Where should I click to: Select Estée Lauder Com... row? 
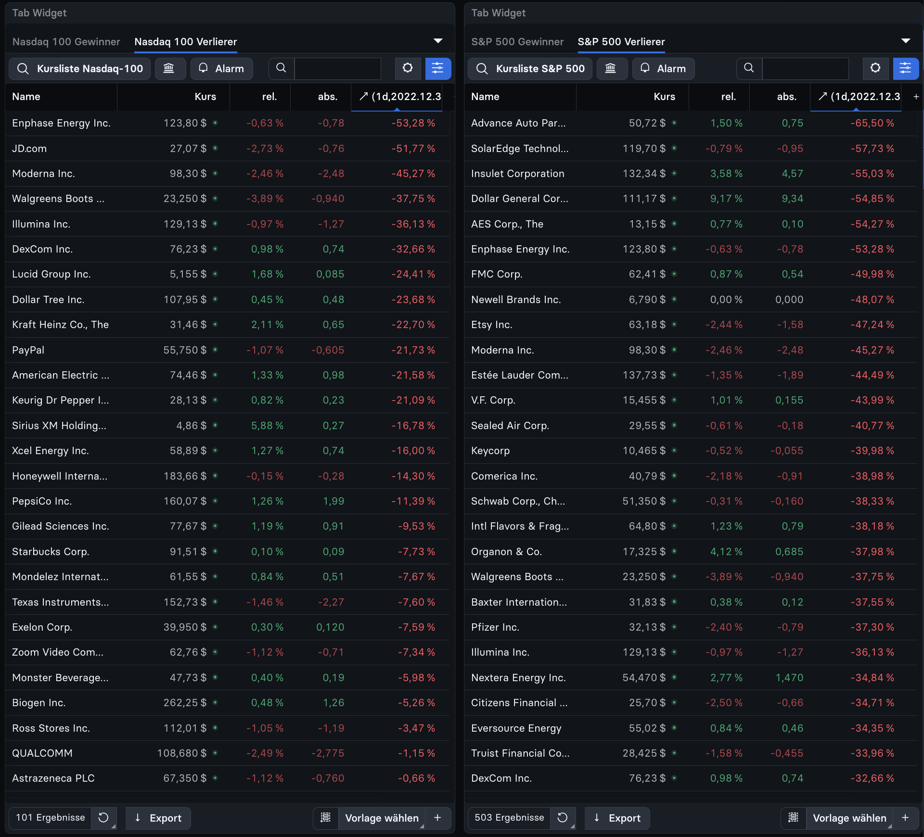pos(691,375)
